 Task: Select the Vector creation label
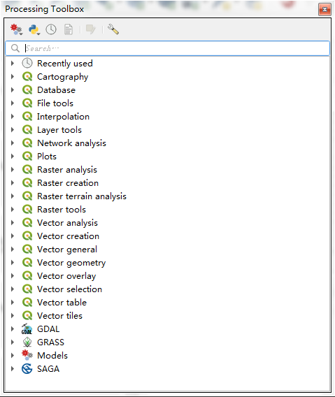click(68, 236)
